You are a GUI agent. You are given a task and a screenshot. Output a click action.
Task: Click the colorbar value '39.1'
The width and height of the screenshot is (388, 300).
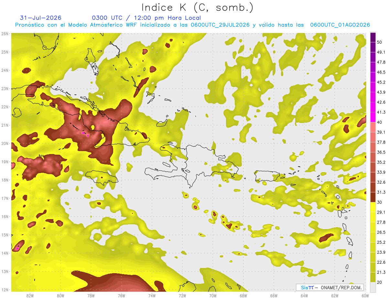click(x=381, y=132)
